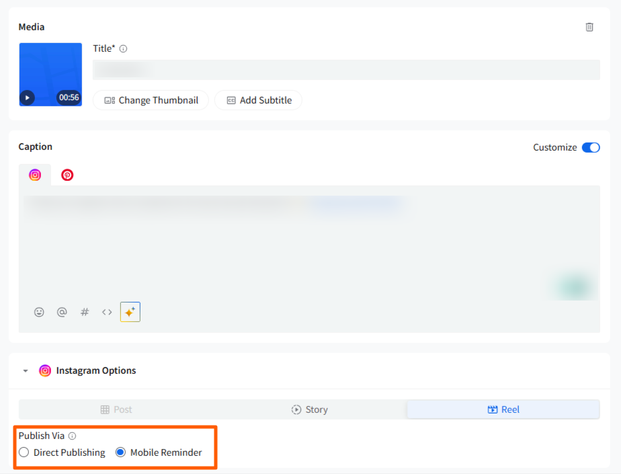The width and height of the screenshot is (621, 474).
Task: Select the Post type tab
Action: [x=116, y=409]
